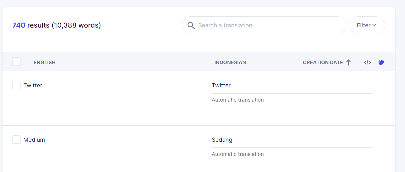Select the Medium row checkbox
The height and width of the screenshot is (172, 405).
click(x=16, y=140)
